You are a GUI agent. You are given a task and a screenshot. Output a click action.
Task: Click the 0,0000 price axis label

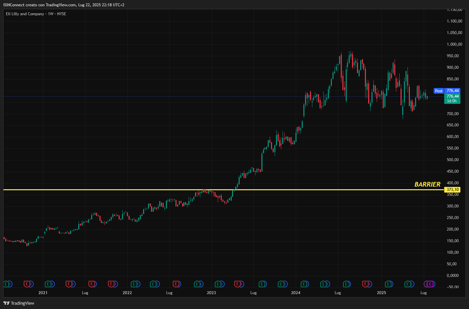click(453, 276)
